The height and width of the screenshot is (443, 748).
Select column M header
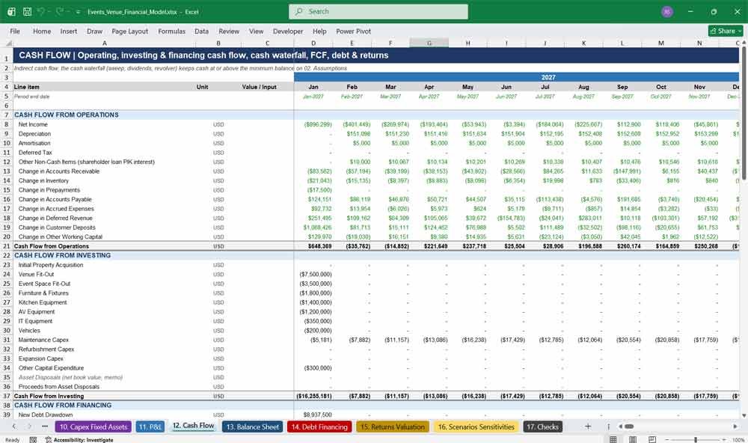[x=660, y=43]
